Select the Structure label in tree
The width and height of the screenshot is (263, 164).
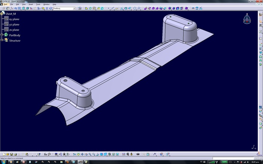[15, 41]
